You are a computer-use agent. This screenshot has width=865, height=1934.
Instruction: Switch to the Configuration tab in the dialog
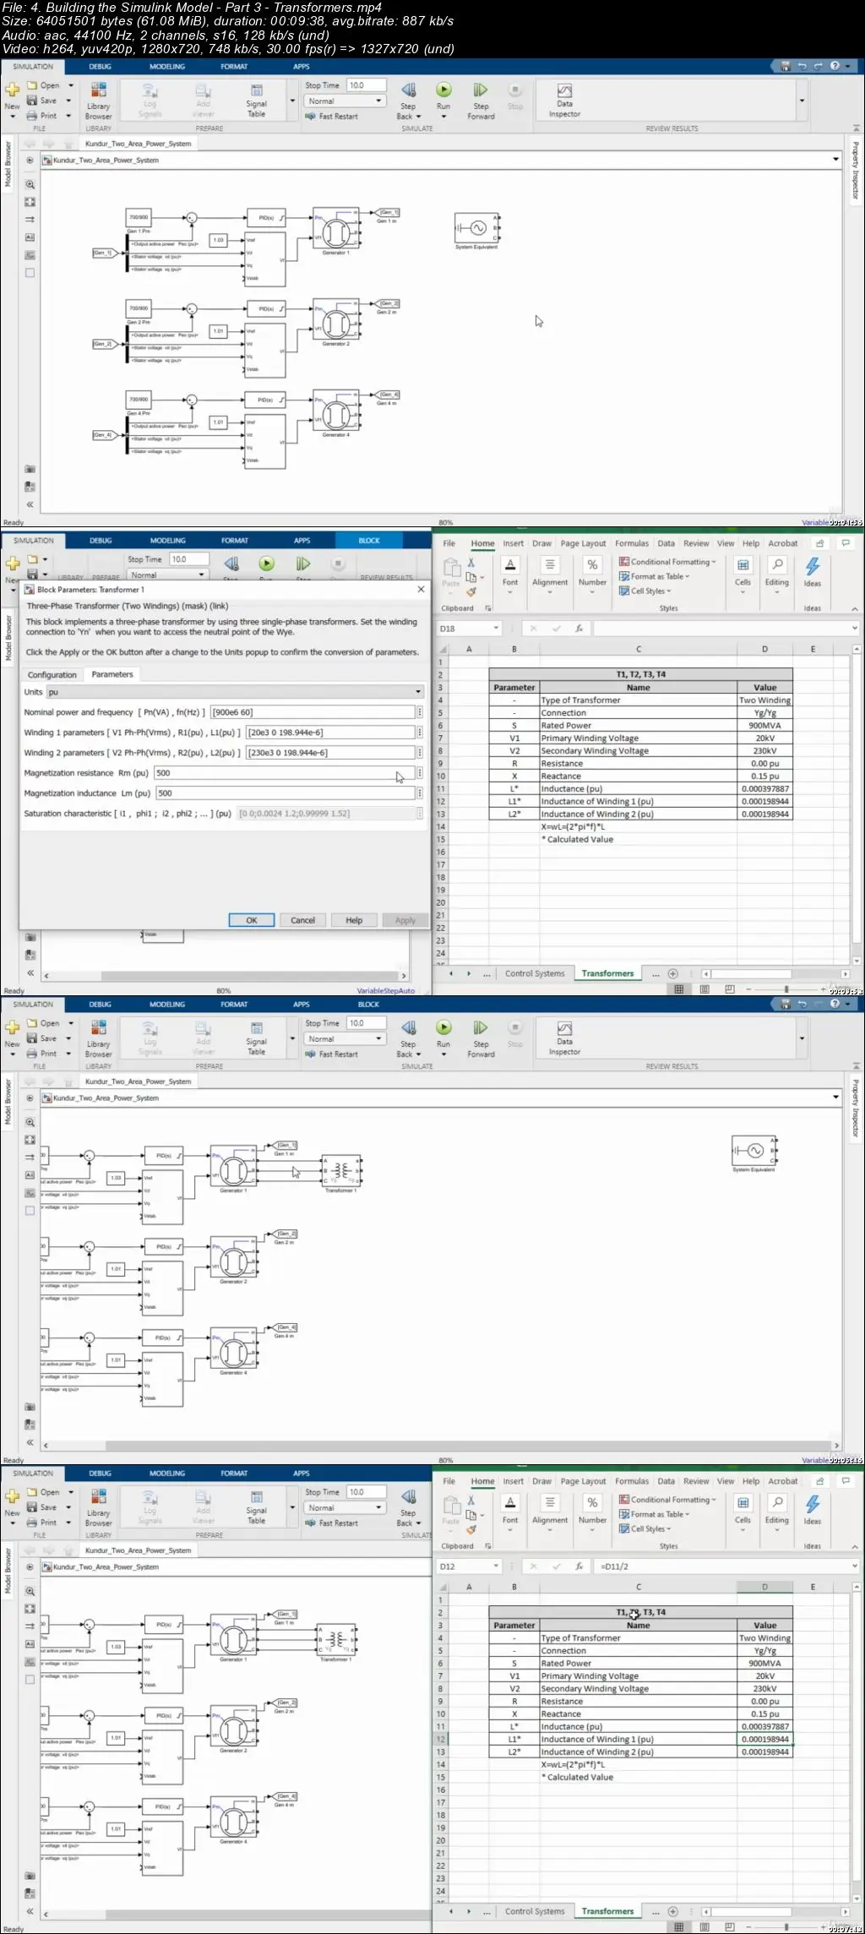[x=52, y=675]
